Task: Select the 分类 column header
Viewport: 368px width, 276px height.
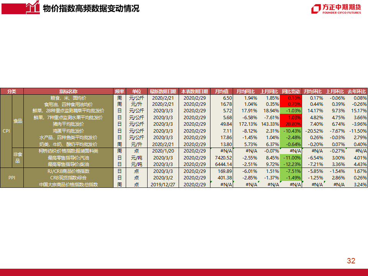Action: click(12, 92)
